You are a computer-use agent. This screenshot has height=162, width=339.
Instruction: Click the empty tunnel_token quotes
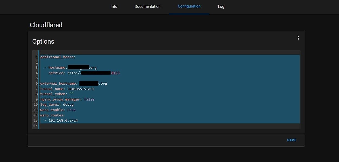point(72,94)
